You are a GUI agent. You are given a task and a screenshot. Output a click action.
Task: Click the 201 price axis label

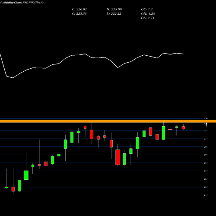(206, 147)
